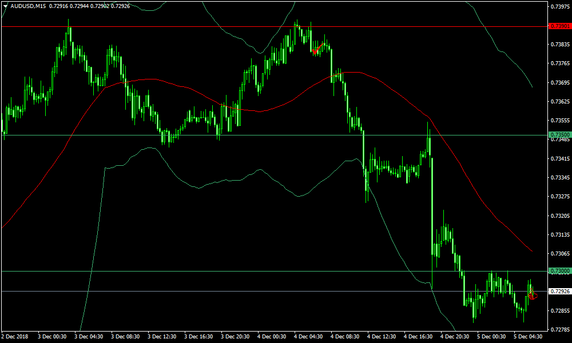
Task: Click the current price tag 0.72926
Action: (560, 291)
